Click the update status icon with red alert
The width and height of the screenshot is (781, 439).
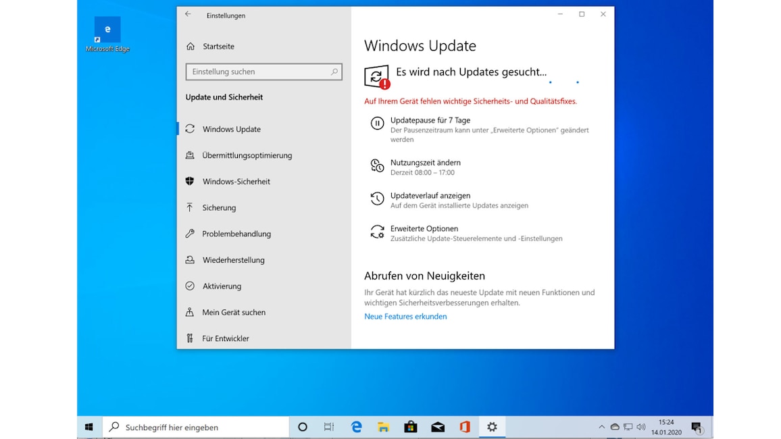pyautogui.click(x=377, y=77)
